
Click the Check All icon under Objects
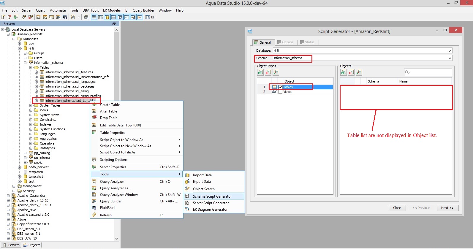pos(344,72)
